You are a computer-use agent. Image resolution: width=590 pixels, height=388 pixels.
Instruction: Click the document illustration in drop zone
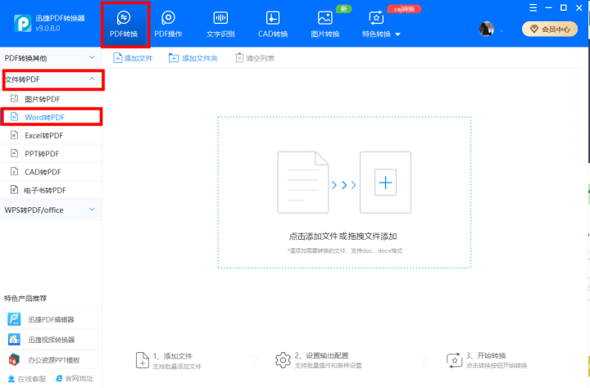coord(303,183)
